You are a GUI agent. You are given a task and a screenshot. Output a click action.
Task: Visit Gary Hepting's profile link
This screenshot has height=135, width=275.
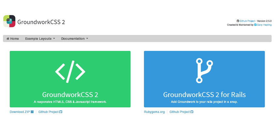(x=264, y=25)
